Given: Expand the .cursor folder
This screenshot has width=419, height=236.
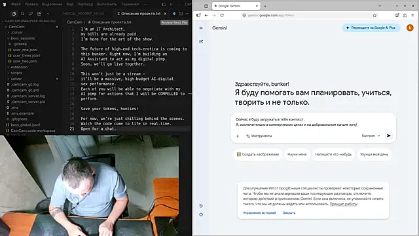Looking at the screenshot, I should (17, 32).
